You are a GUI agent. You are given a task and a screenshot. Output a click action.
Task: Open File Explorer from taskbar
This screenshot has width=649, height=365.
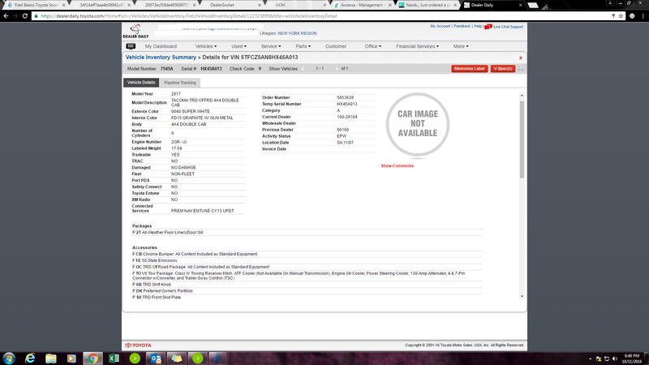coord(51,359)
